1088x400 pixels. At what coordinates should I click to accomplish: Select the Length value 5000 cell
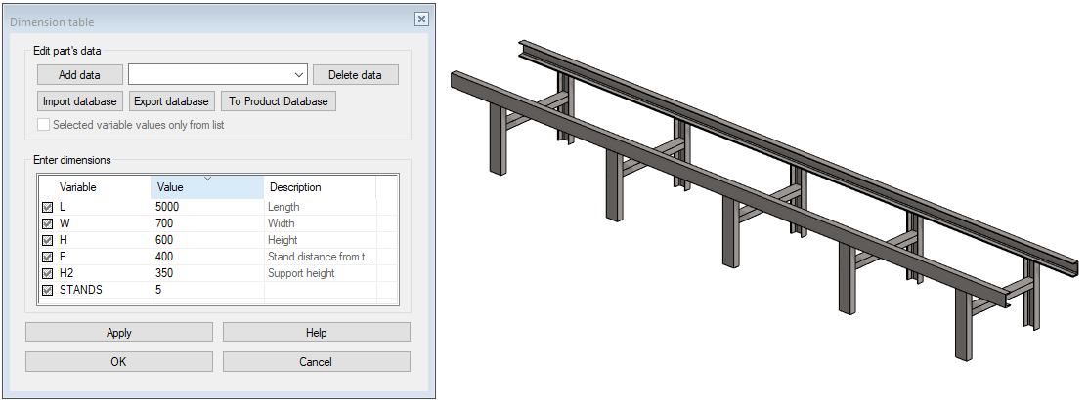[206, 207]
